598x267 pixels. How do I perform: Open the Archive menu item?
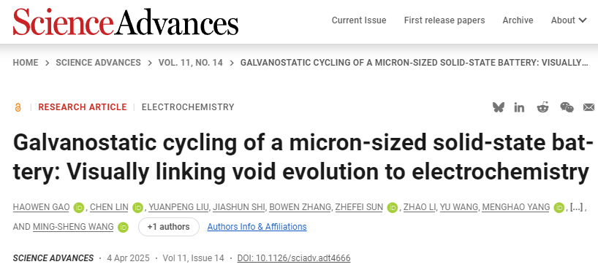pyautogui.click(x=518, y=20)
